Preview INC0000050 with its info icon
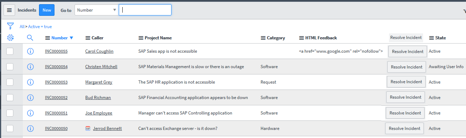Screen dimensions: 466x138 tap(30, 129)
